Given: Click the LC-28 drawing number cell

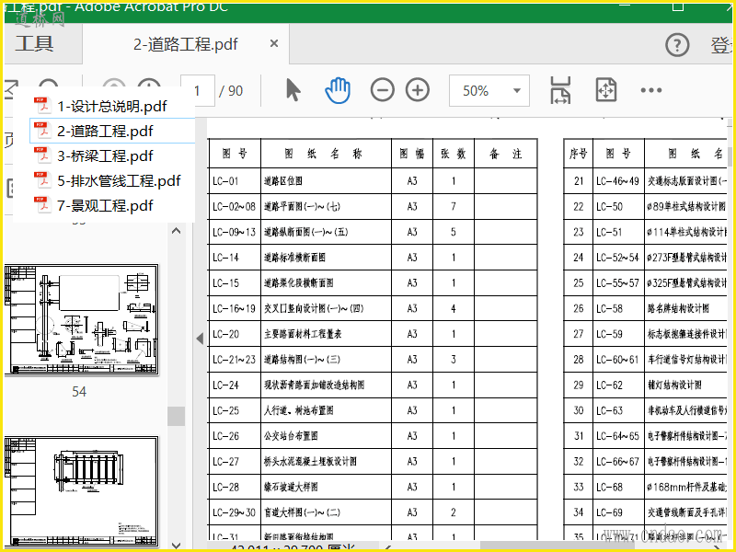Looking at the screenshot, I should click(x=235, y=487).
